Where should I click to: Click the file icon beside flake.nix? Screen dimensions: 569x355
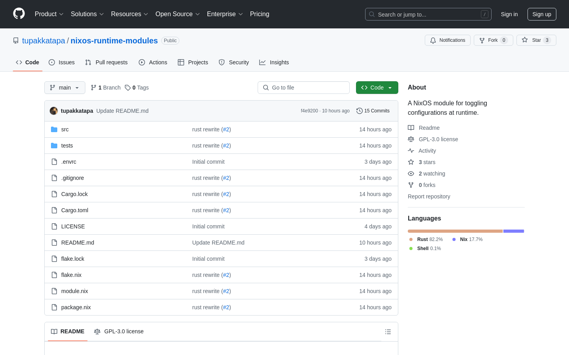[54, 275]
